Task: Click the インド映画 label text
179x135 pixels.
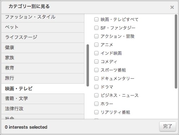Action: pos(111,53)
